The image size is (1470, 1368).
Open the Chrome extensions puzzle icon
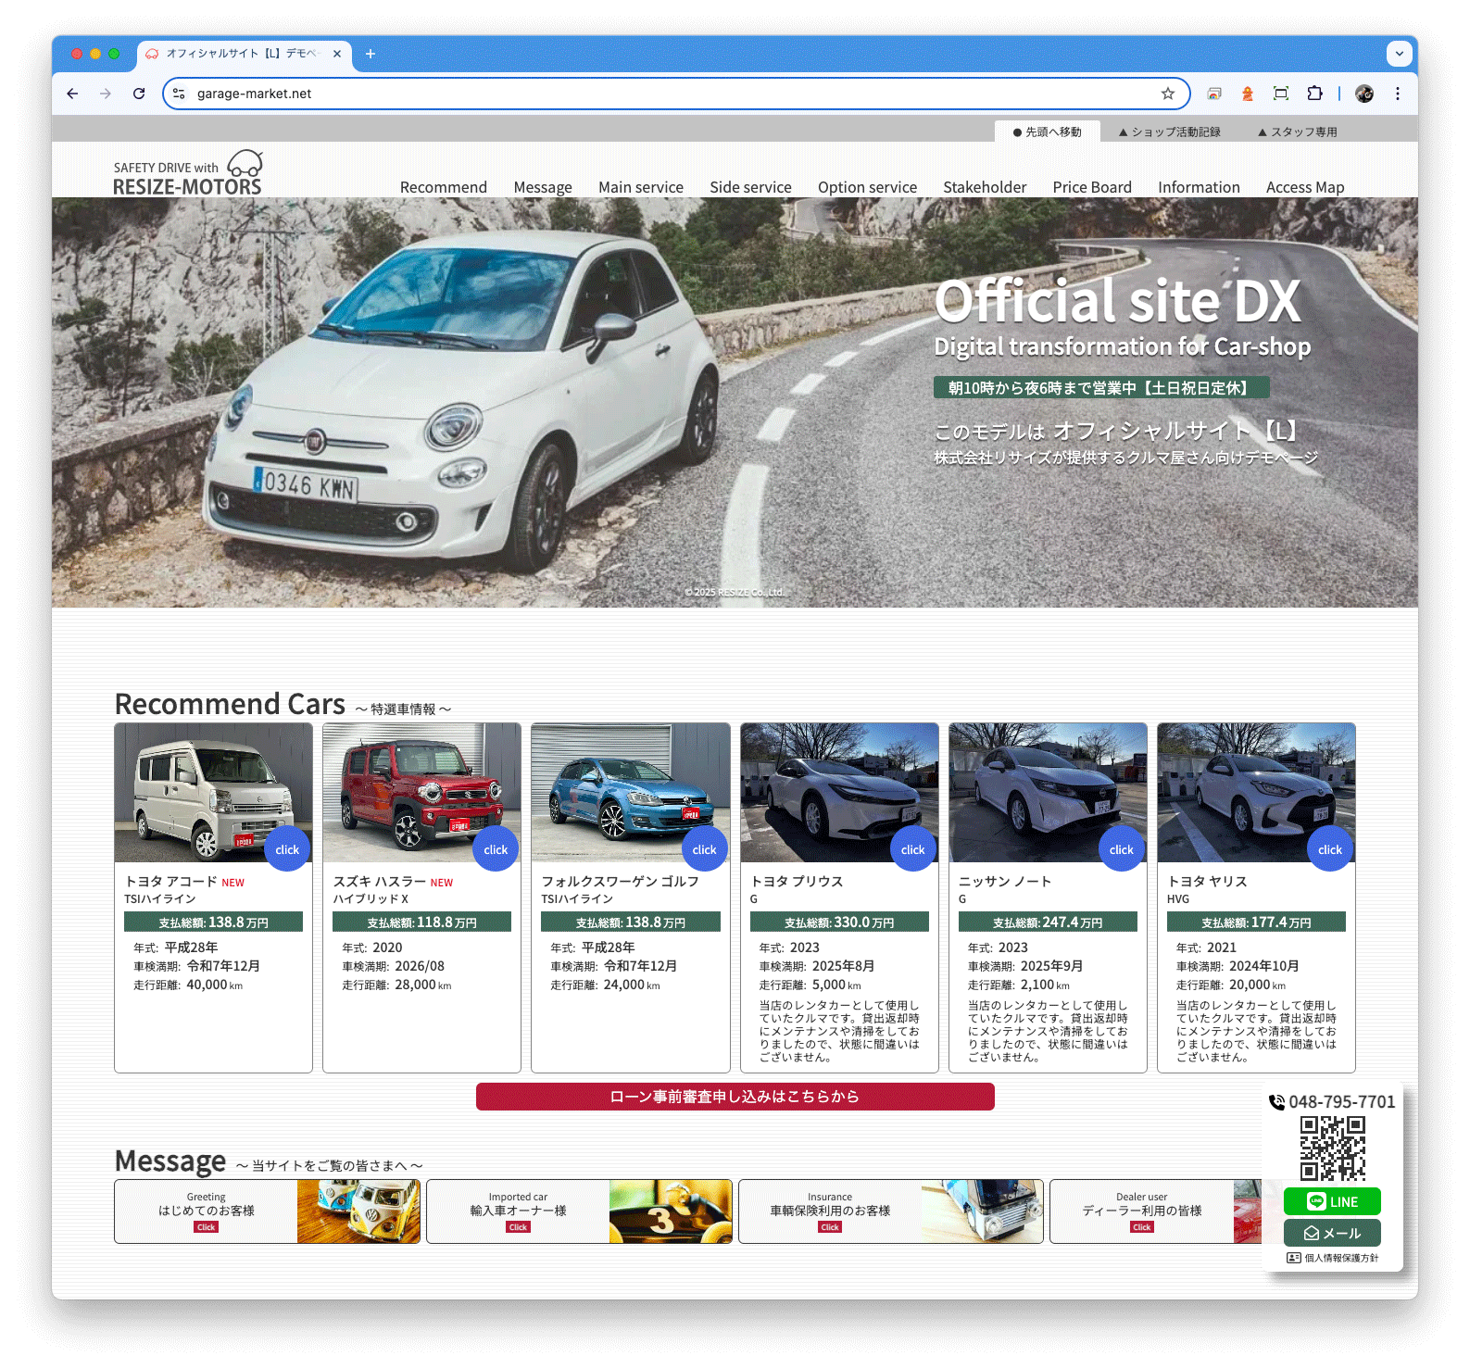1314,94
